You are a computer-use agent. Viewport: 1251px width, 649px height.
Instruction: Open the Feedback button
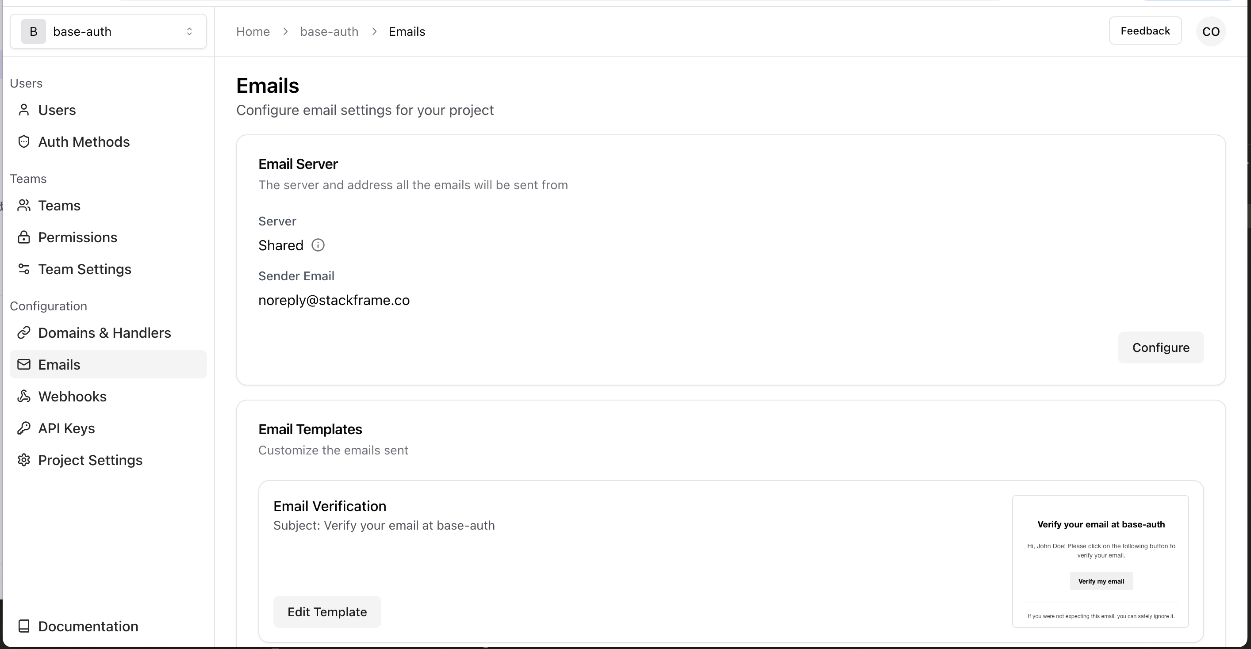(x=1145, y=31)
